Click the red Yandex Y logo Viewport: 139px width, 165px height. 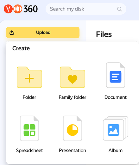click(x=8, y=9)
